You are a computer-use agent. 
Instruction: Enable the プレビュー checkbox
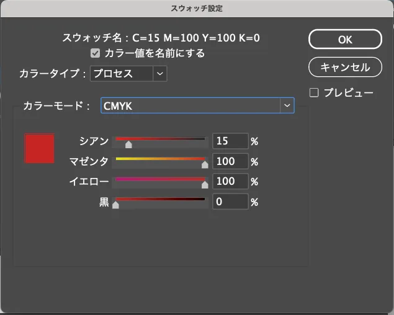314,92
